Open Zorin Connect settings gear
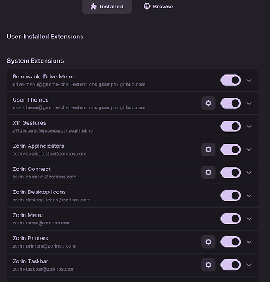This screenshot has width=270, height=282. [209, 173]
